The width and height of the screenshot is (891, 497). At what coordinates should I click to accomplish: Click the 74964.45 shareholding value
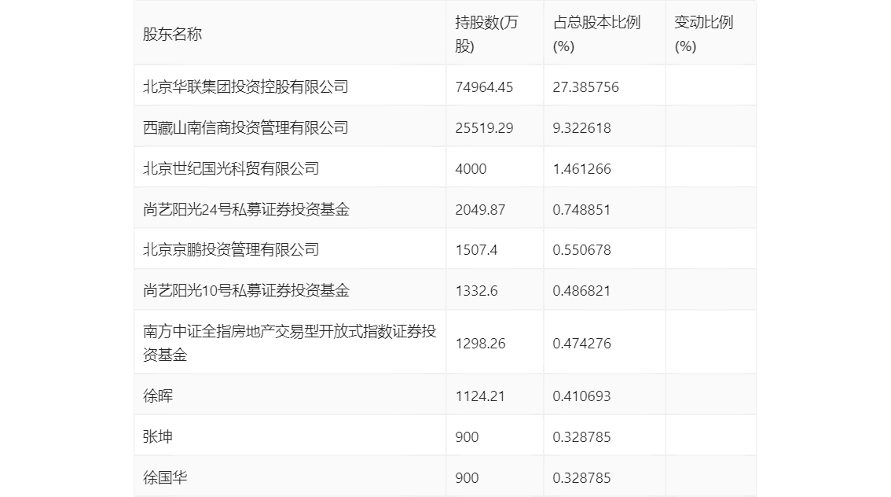[x=484, y=87]
